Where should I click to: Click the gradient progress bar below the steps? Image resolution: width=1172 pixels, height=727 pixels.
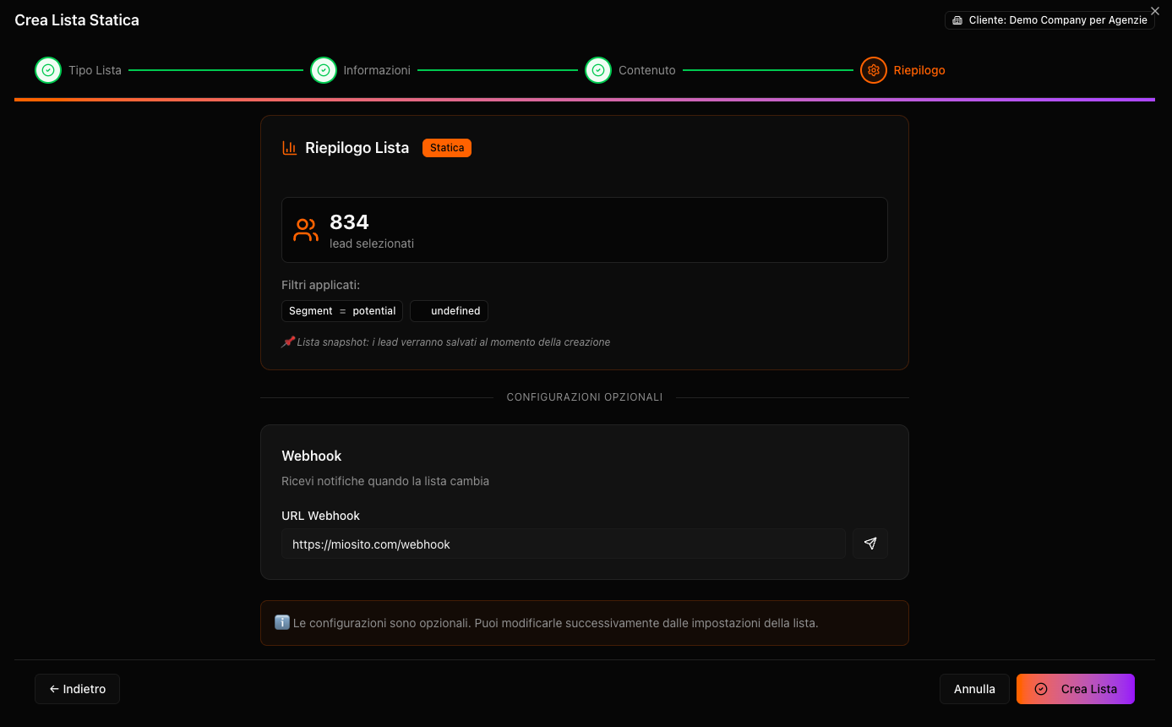(x=586, y=100)
